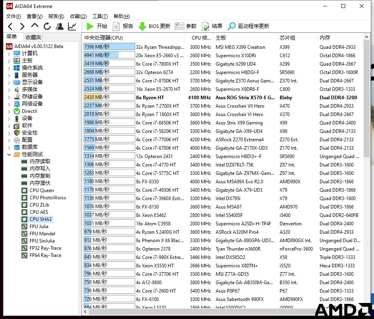This screenshot has height=319, width=374.
Task: Select the 软件 software icon
Action: pyautogui.click(x=16, y=126)
